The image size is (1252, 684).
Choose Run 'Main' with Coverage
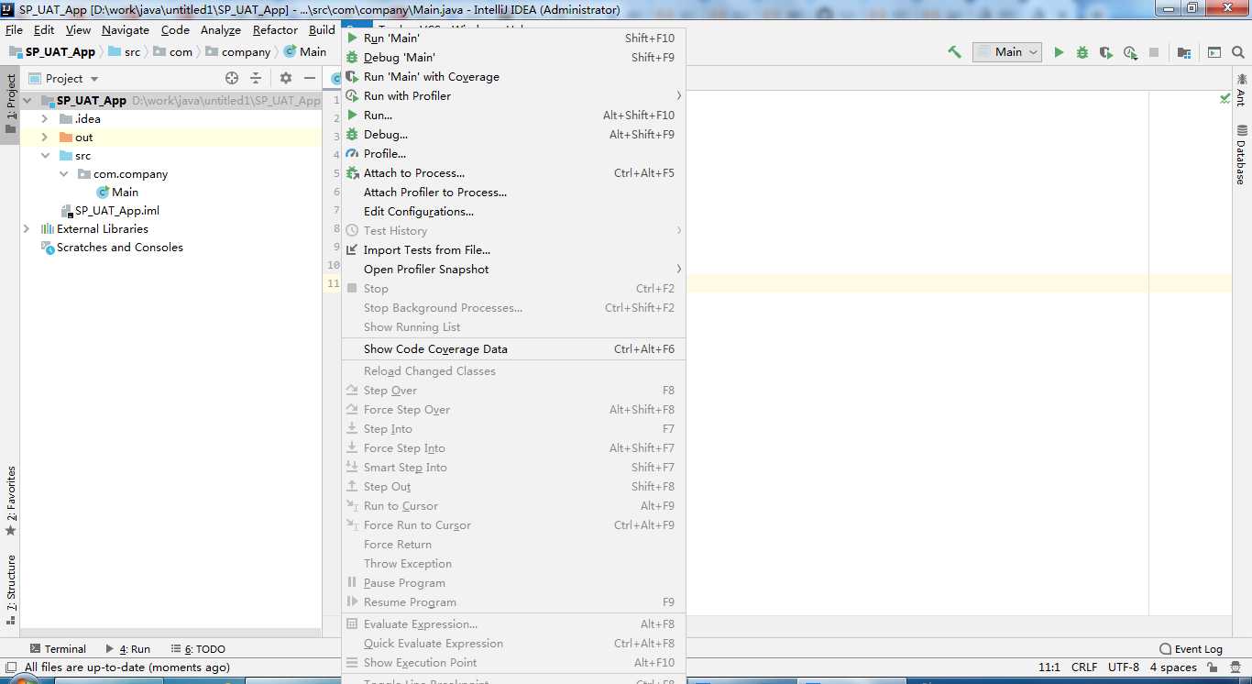[x=513, y=76]
